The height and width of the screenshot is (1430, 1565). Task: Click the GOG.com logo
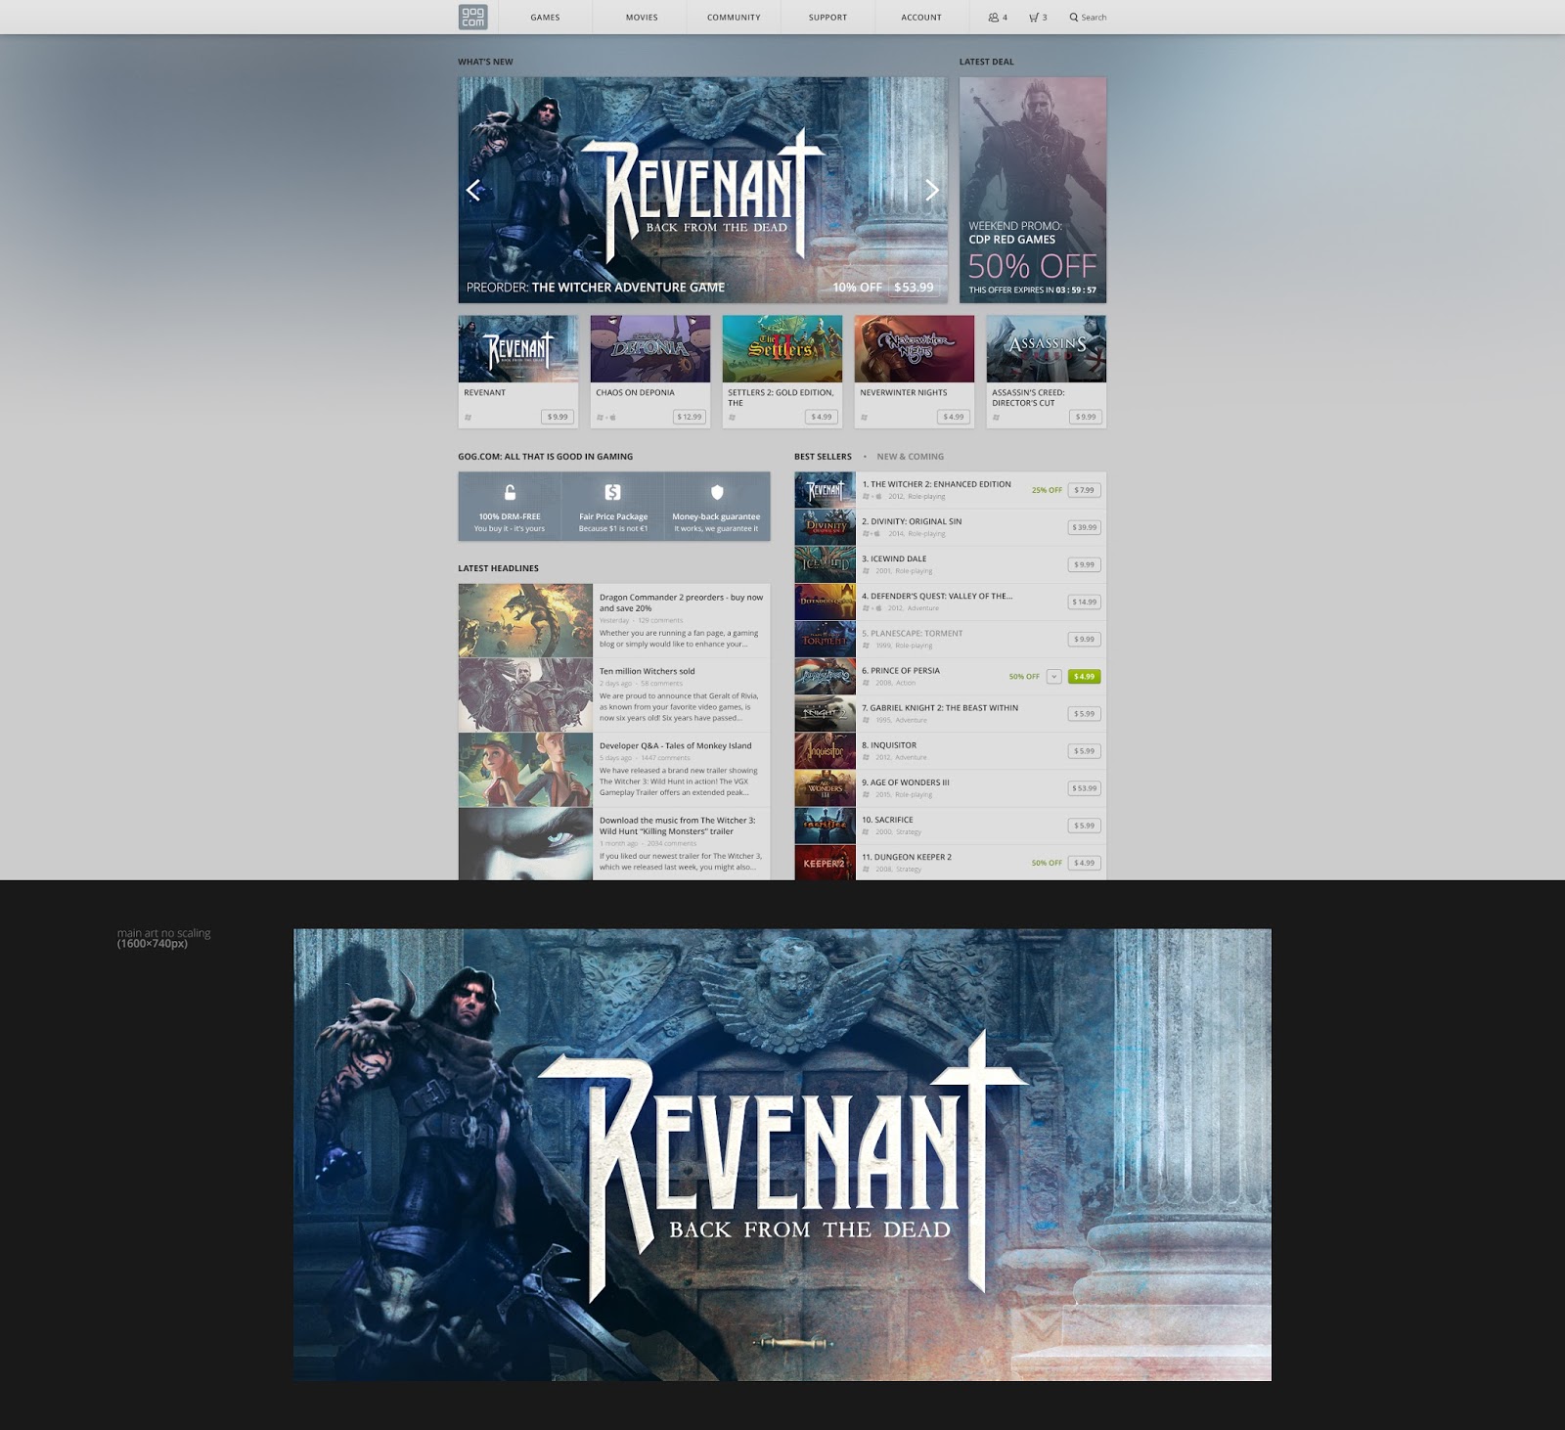pos(472,17)
